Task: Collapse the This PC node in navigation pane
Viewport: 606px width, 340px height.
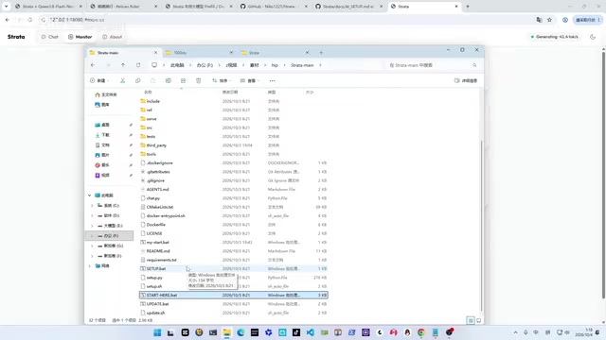Action: (90, 195)
